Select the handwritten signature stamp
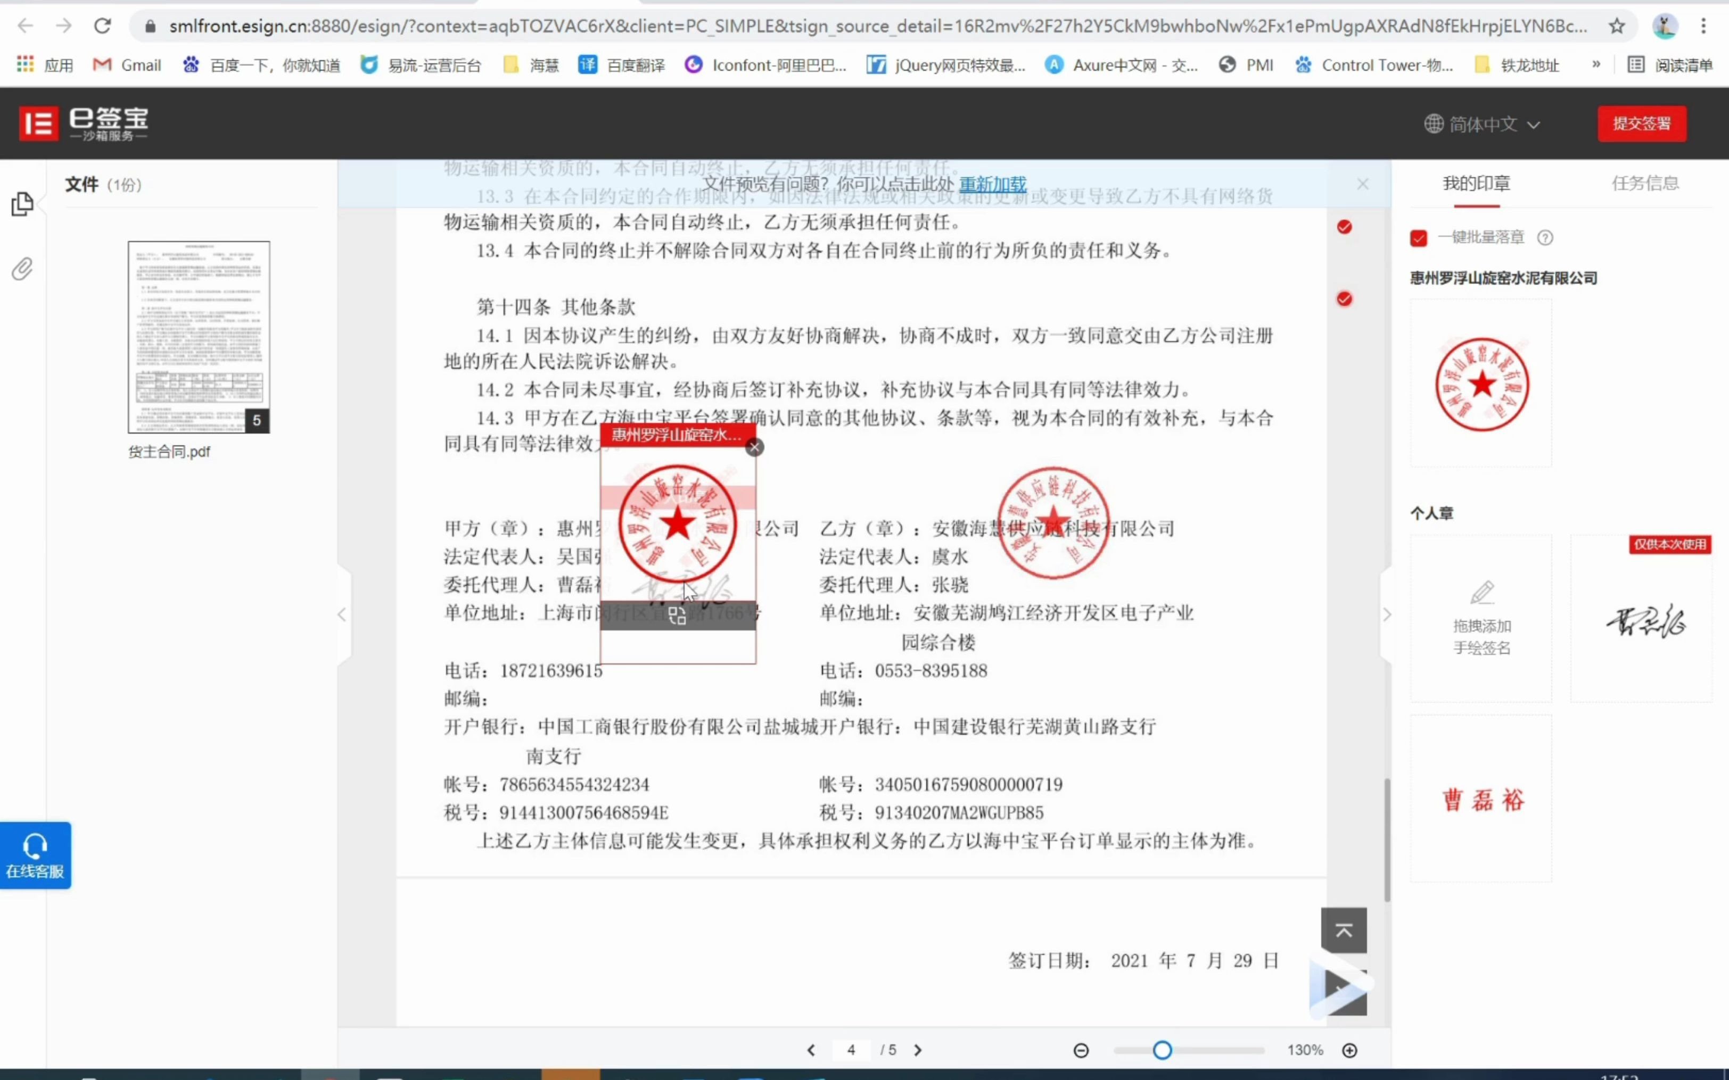Viewport: 1729px width, 1080px height. pyautogui.click(x=1642, y=619)
